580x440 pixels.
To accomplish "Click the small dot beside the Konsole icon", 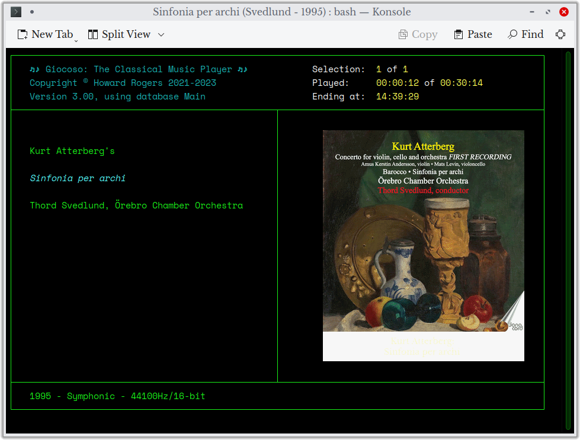I will point(32,11).
